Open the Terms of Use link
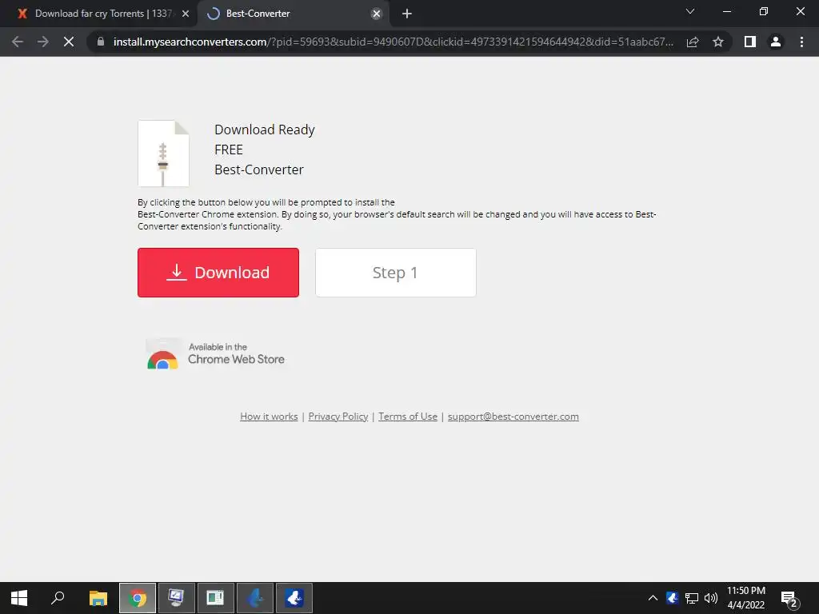Screen dimensions: 819x614 (408, 416)
